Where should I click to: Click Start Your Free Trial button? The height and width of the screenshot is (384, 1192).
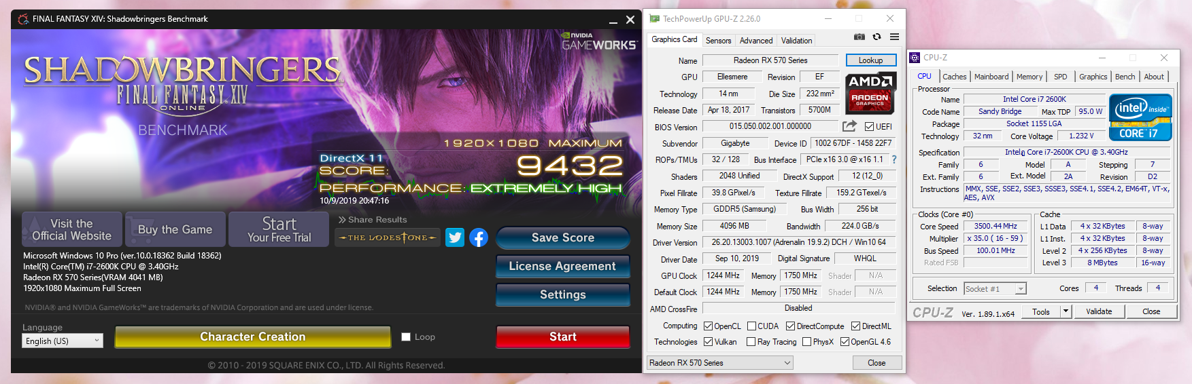pos(279,229)
